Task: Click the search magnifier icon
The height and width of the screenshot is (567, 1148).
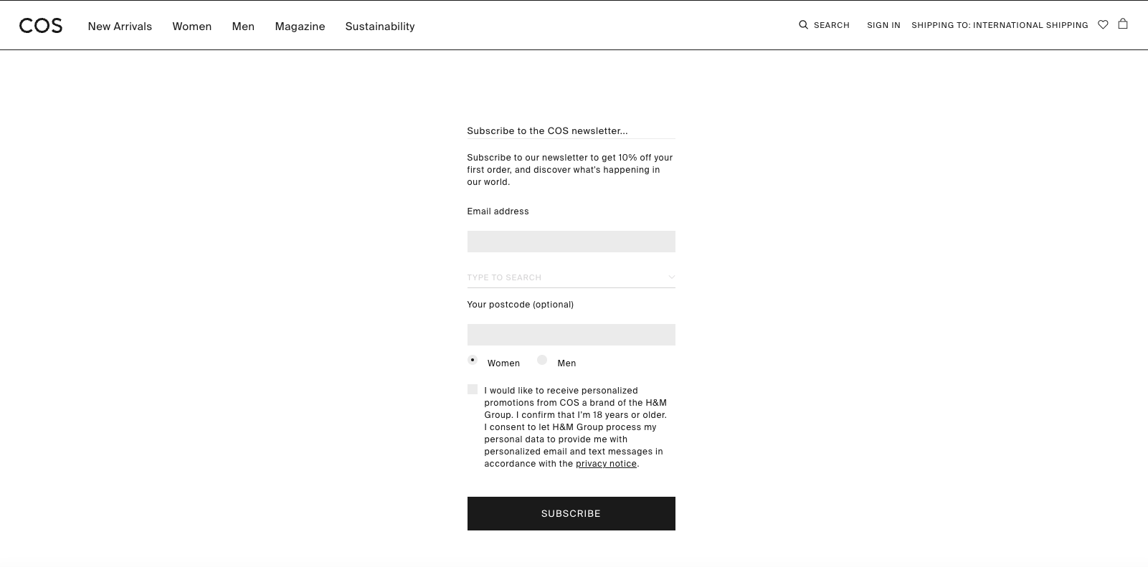Action: (x=803, y=24)
